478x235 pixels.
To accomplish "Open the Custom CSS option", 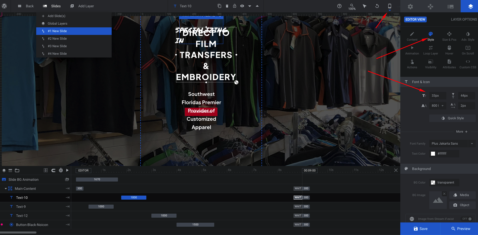I will coord(468,64).
